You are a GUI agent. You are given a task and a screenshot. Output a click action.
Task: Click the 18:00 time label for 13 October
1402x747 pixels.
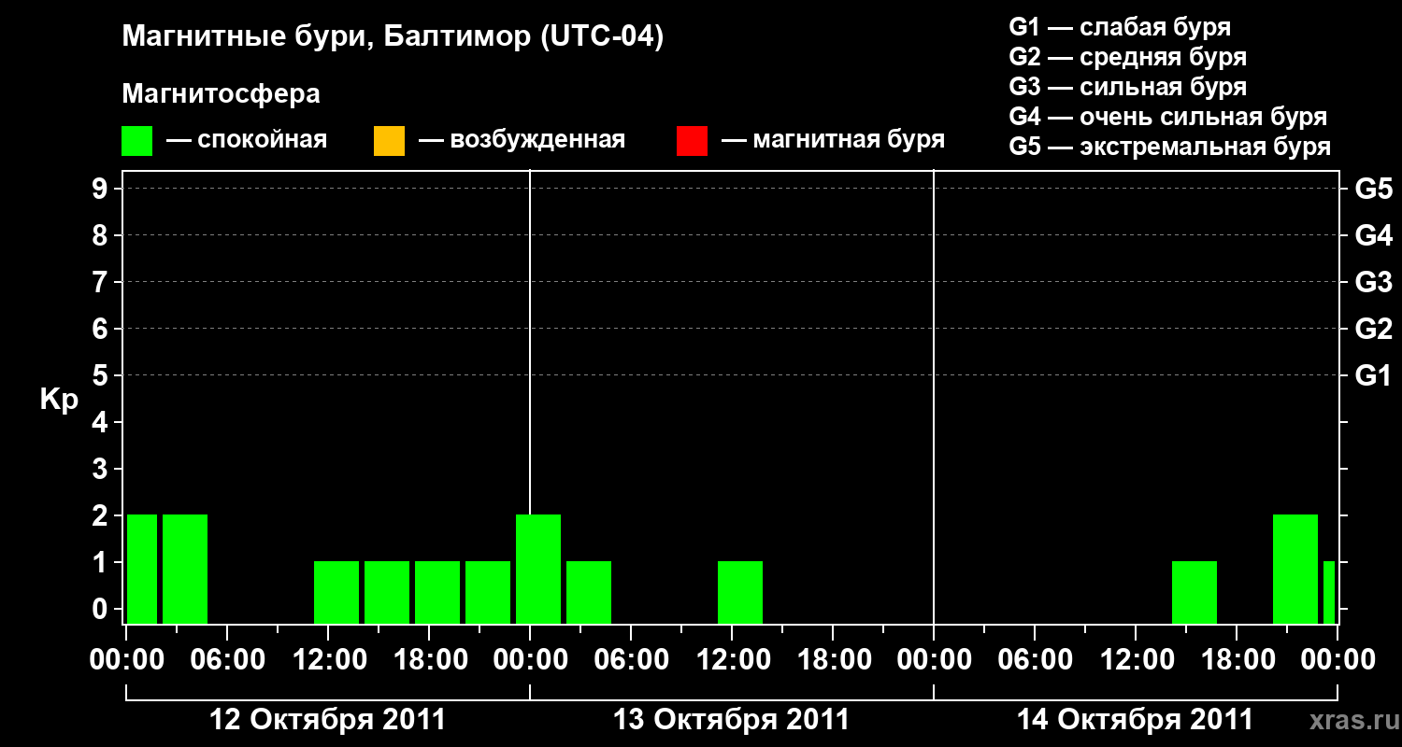coord(833,660)
